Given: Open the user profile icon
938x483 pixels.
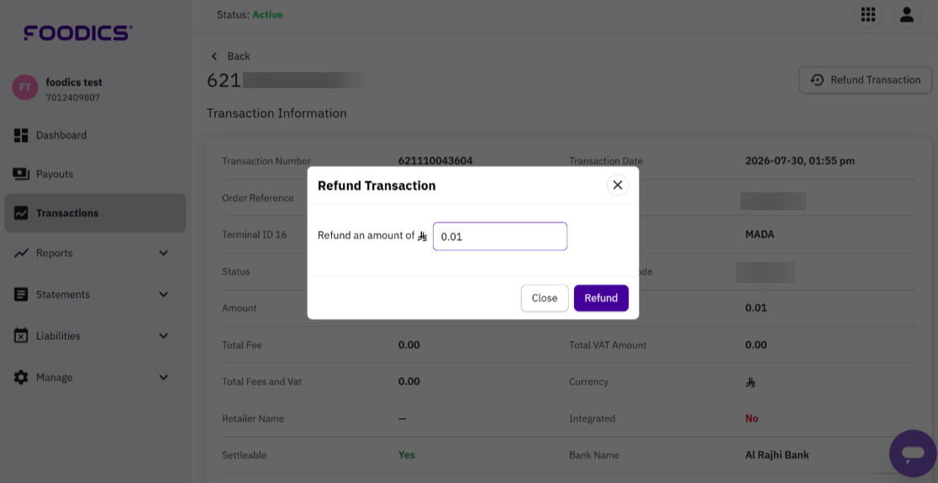Looking at the screenshot, I should click(x=907, y=14).
